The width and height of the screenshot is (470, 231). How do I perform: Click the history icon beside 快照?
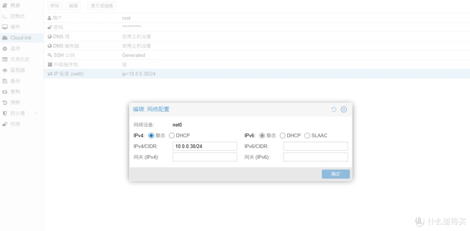4,103
